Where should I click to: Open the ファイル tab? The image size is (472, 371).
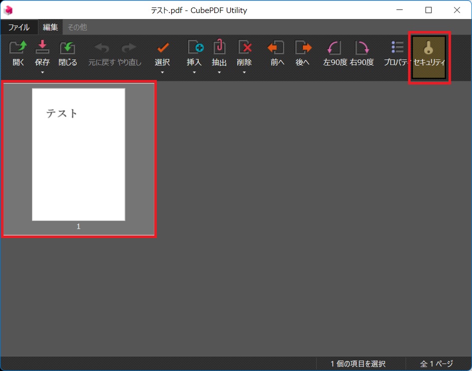click(x=19, y=27)
